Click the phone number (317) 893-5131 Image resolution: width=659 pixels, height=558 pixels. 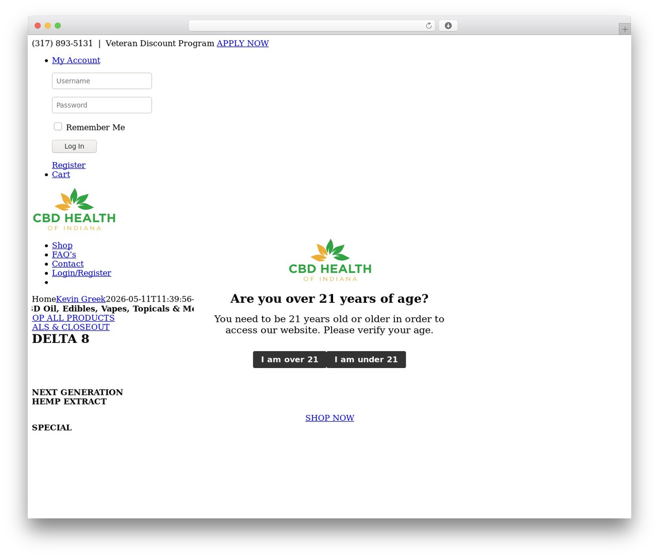point(62,44)
